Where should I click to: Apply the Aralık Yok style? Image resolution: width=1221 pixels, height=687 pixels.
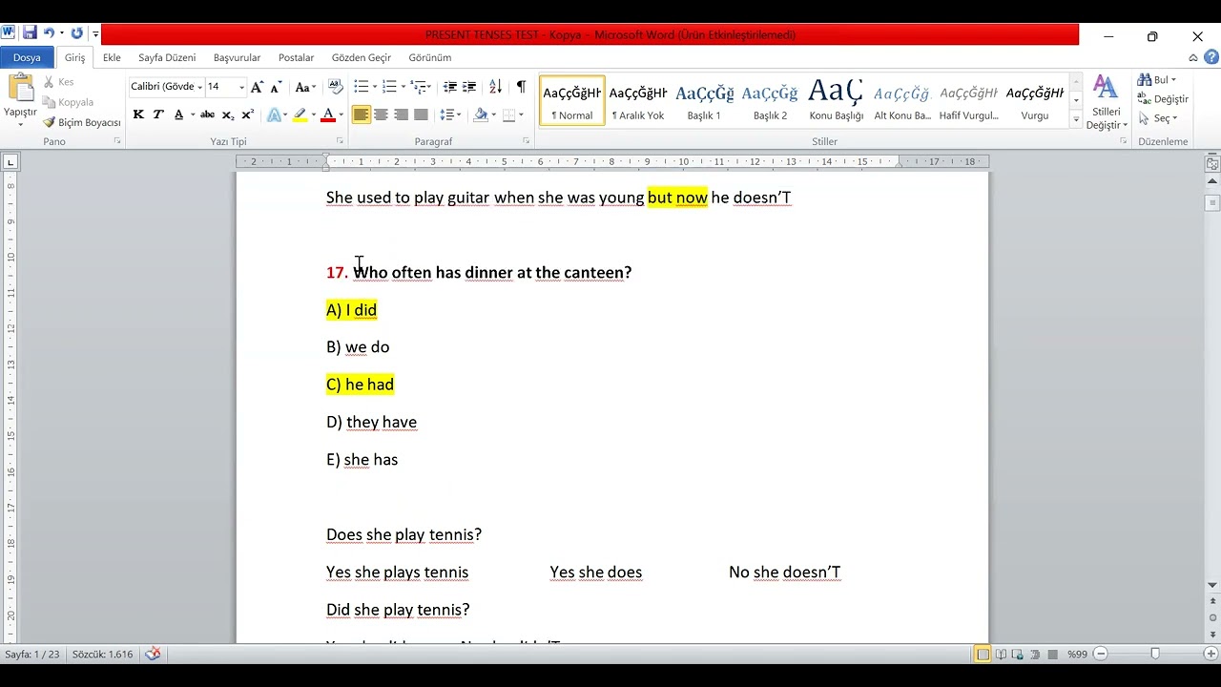638,101
